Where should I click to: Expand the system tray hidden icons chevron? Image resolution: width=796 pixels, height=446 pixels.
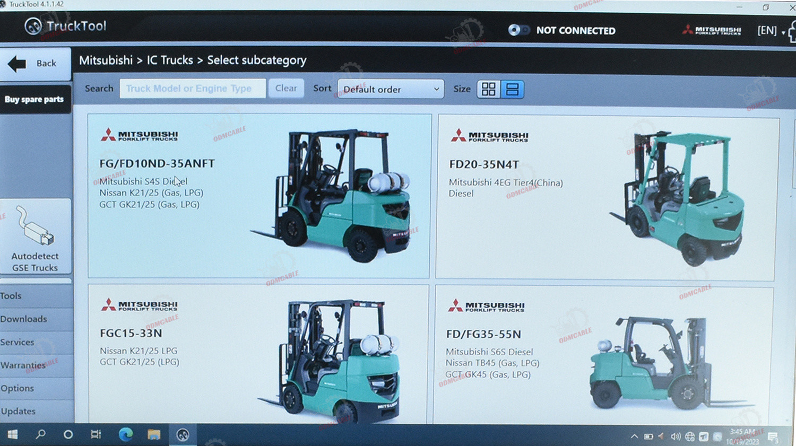pos(634,437)
